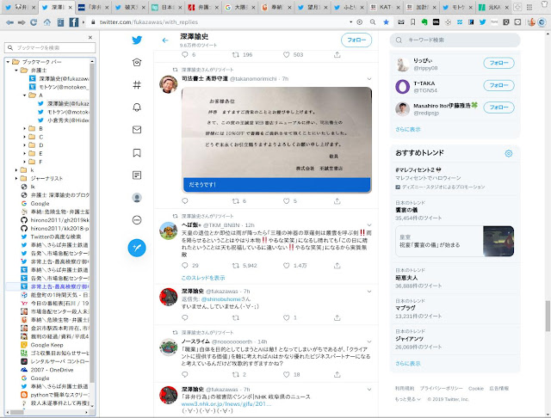
Task: Like the TKM_BNBN tweet with 1.4万 likes
Action: 287,266
